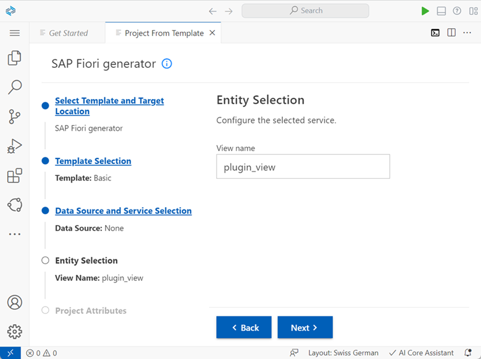Select the Entity Selection wizard step
Image resolution: width=481 pixels, height=359 pixels.
click(x=86, y=261)
